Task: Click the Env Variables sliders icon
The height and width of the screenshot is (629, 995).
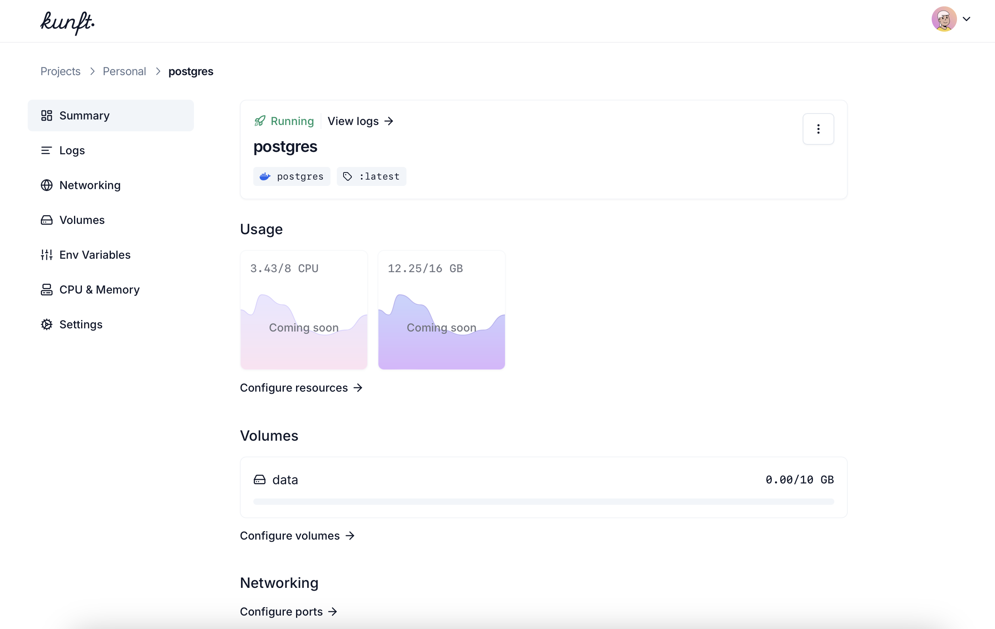Action: tap(47, 255)
